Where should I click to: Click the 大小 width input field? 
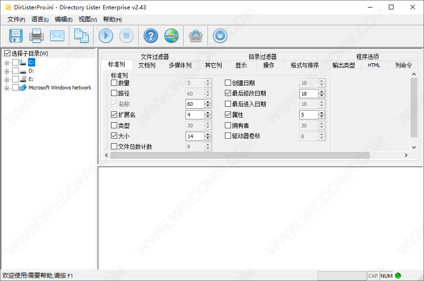[x=195, y=136]
